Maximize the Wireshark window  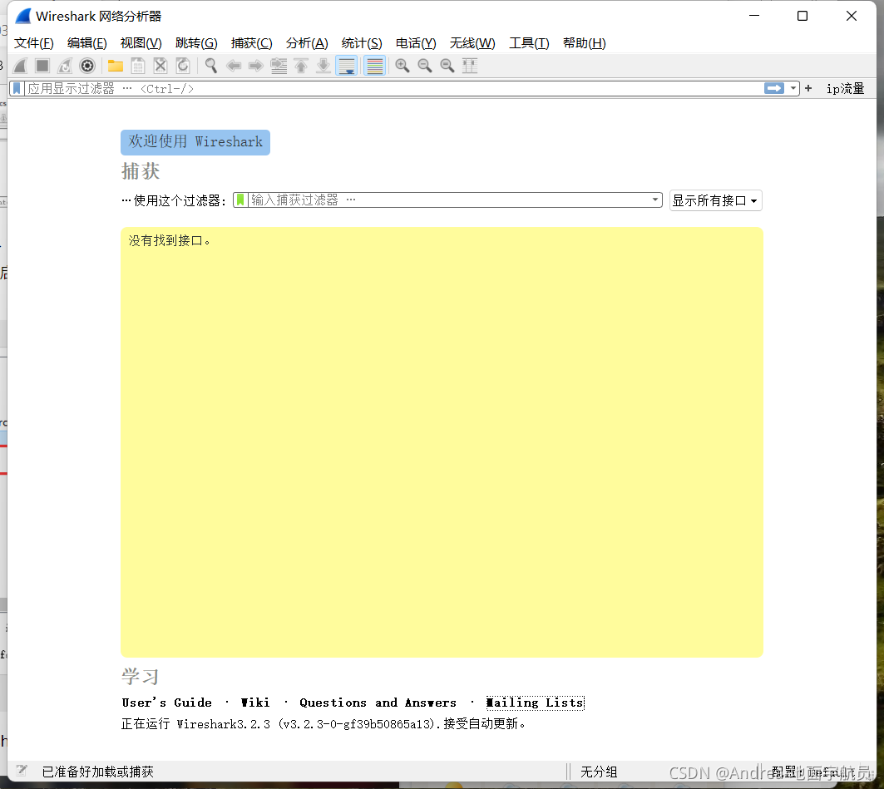(803, 16)
